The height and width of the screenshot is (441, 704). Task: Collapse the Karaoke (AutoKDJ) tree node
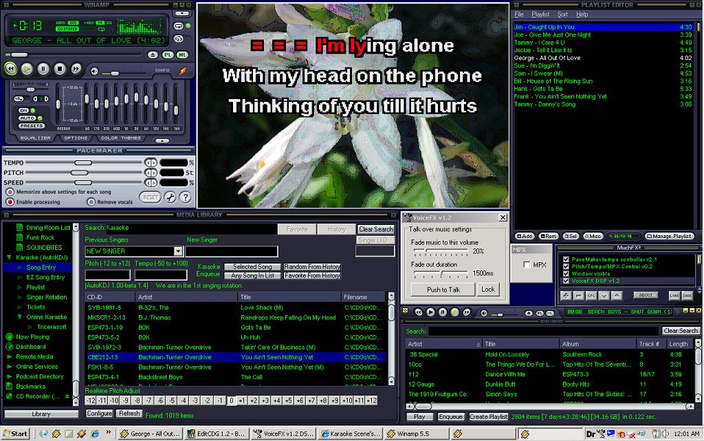pos(9,257)
